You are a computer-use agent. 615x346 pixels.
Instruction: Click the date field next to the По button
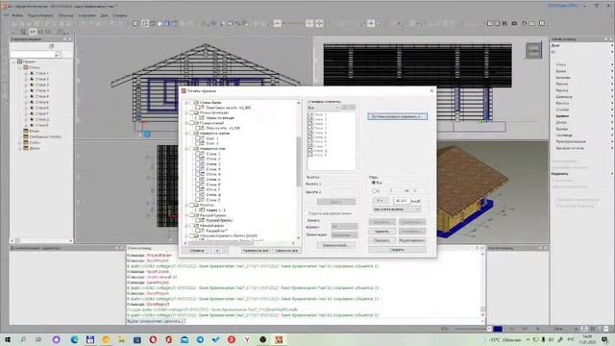pos(401,201)
